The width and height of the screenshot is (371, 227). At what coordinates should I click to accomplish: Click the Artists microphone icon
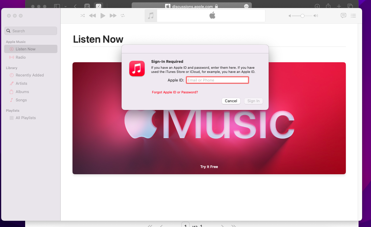tap(12, 83)
